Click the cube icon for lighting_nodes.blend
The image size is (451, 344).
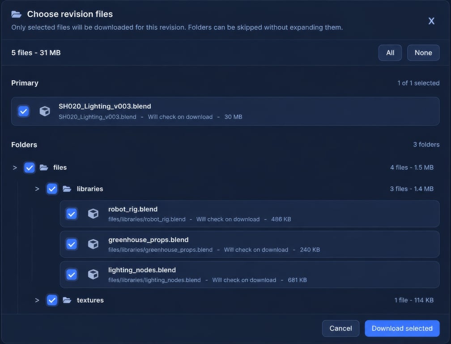pos(93,274)
